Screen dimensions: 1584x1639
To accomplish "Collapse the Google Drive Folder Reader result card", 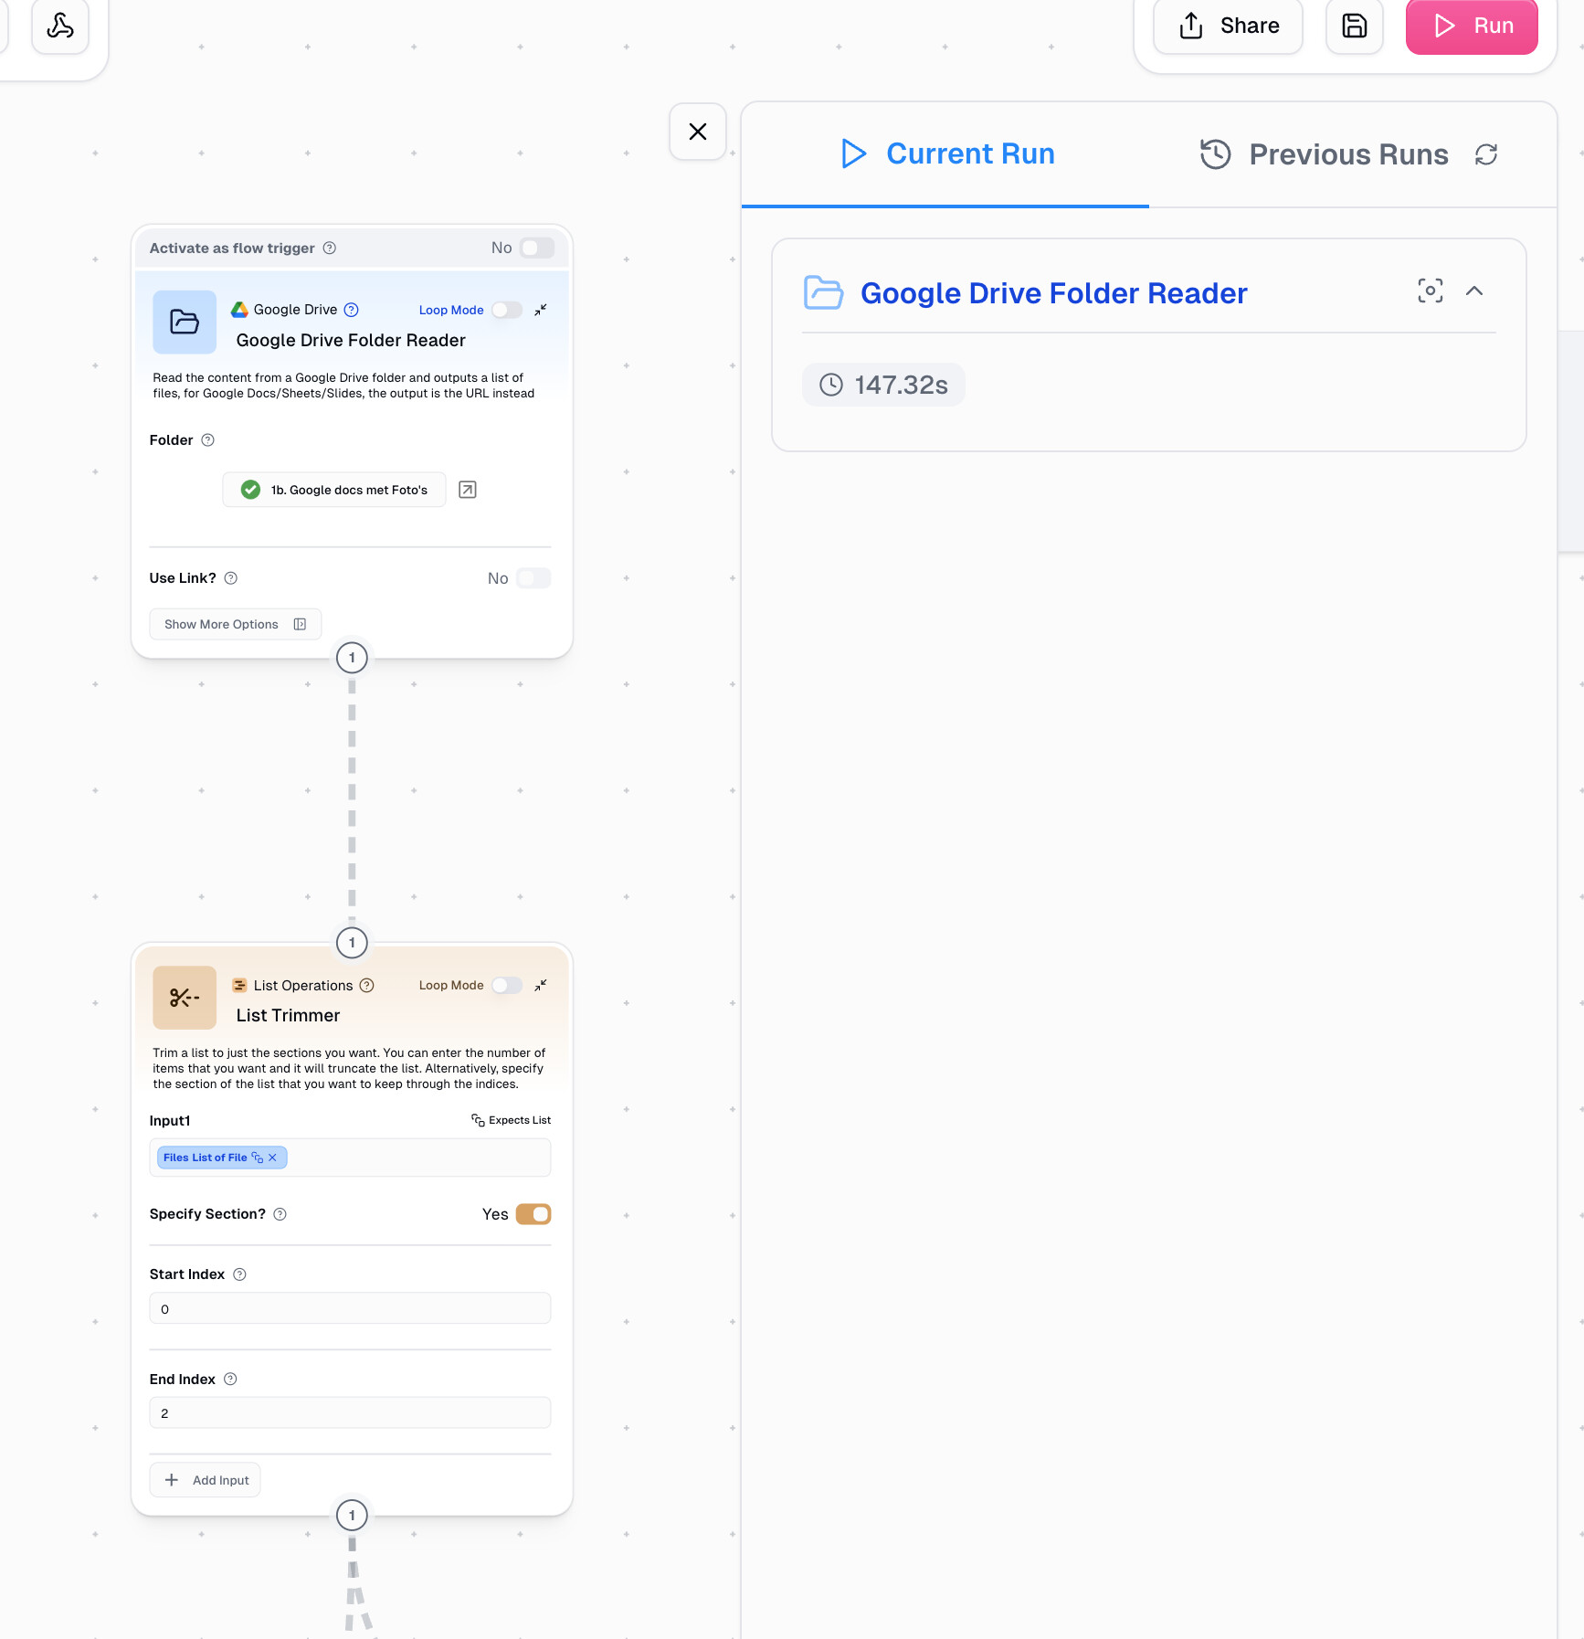I will tap(1474, 291).
